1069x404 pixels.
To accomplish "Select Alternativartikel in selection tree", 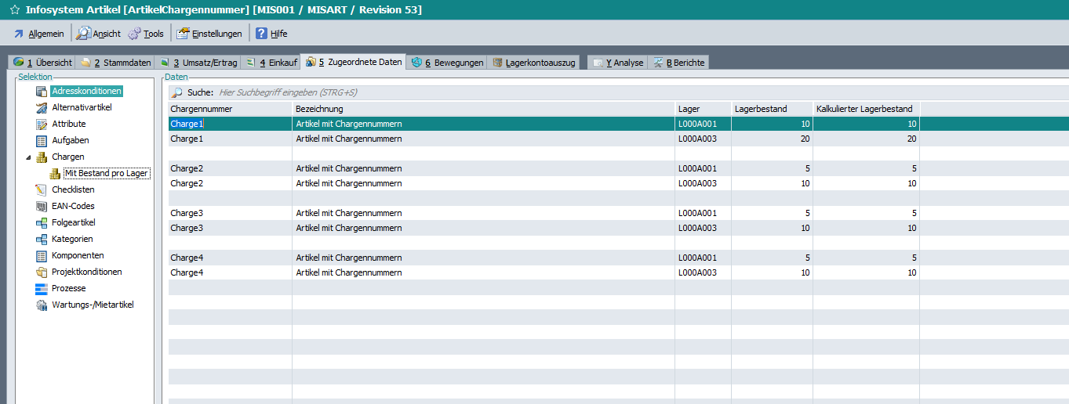I will 82,108.
